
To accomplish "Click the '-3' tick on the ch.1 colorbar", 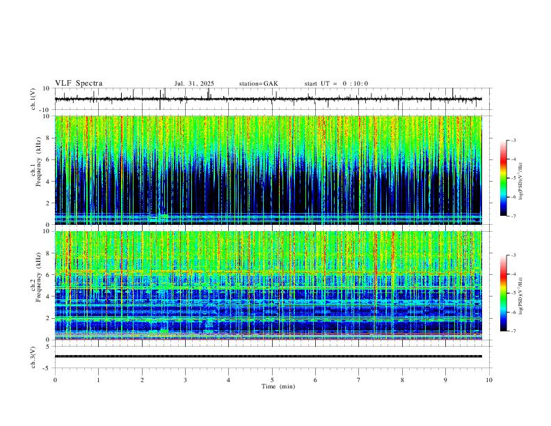I will pos(513,140).
